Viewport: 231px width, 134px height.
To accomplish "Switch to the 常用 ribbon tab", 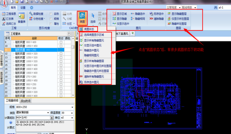I will 13,7.
